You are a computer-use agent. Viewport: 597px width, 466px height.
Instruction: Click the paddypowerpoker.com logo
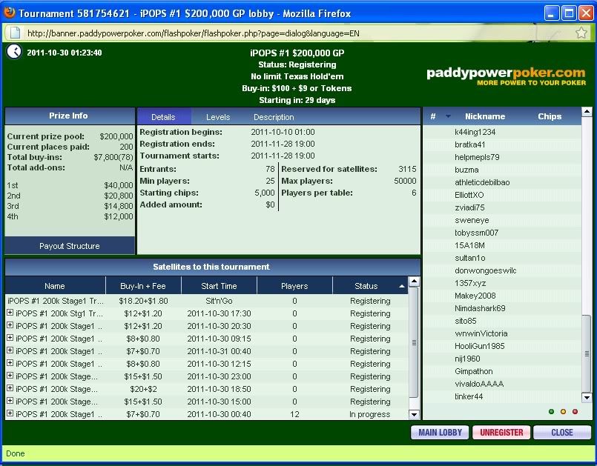[506, 76]
